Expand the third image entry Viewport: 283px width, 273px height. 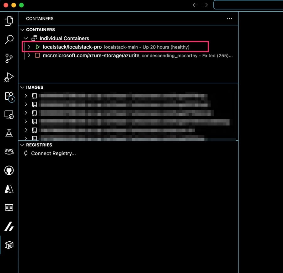tap(26, 113)
